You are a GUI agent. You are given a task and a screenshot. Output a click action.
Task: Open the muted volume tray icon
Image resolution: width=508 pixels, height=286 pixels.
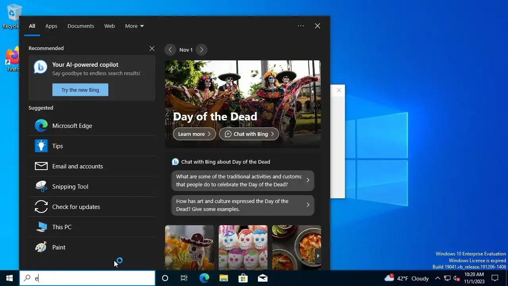click(456, 278)
